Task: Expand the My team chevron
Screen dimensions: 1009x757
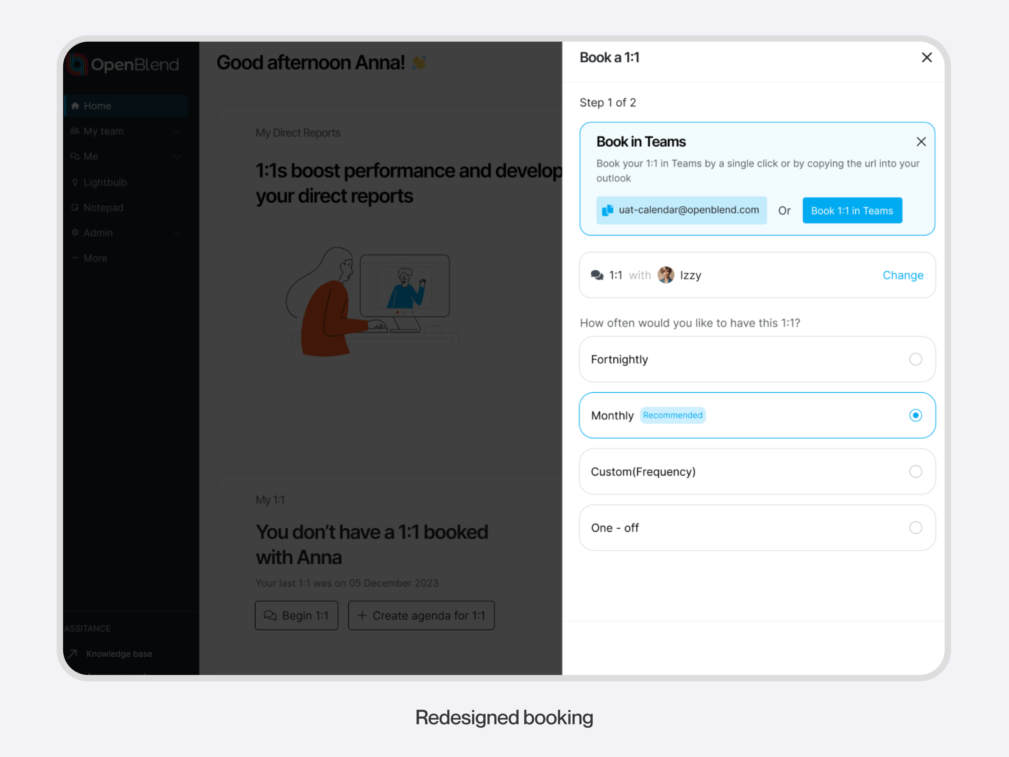Action: [x=177, y=132]
